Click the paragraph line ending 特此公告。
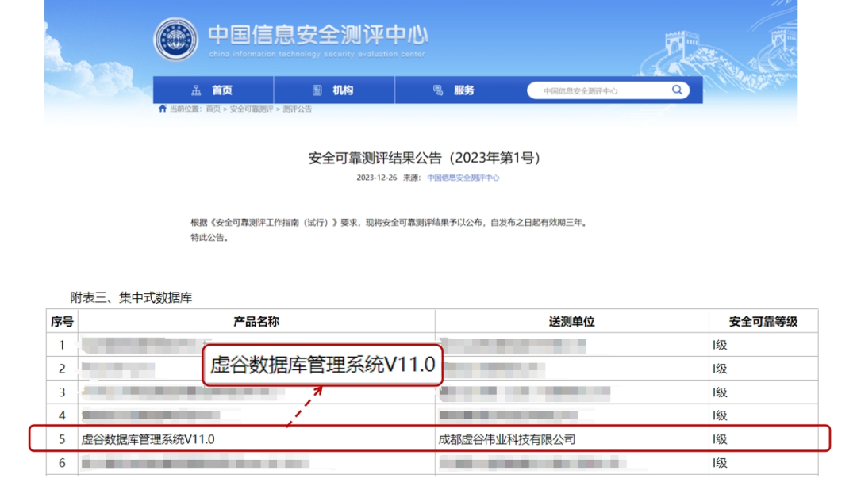857x482 pixels. (x=209, y=238)
